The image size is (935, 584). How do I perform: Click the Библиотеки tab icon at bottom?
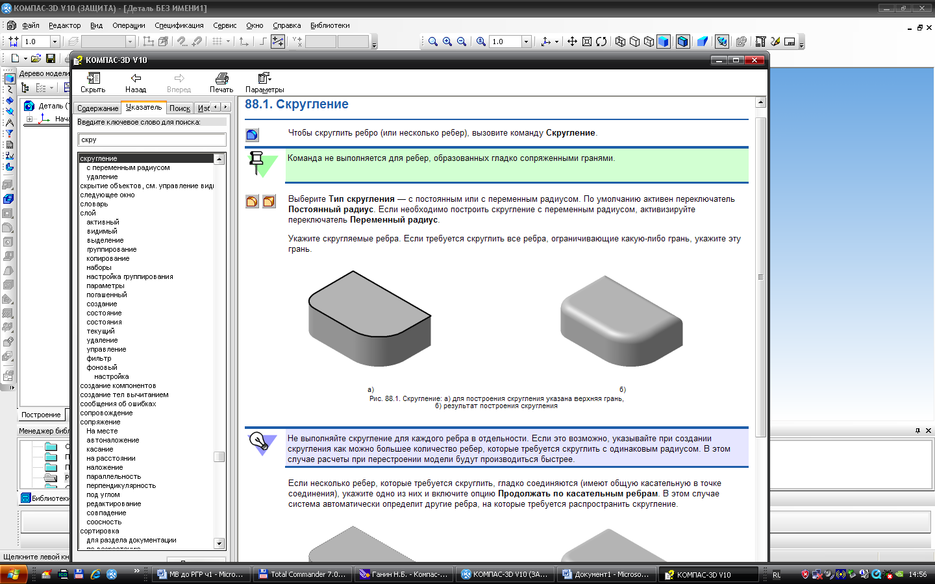click(x=26, y=498)
